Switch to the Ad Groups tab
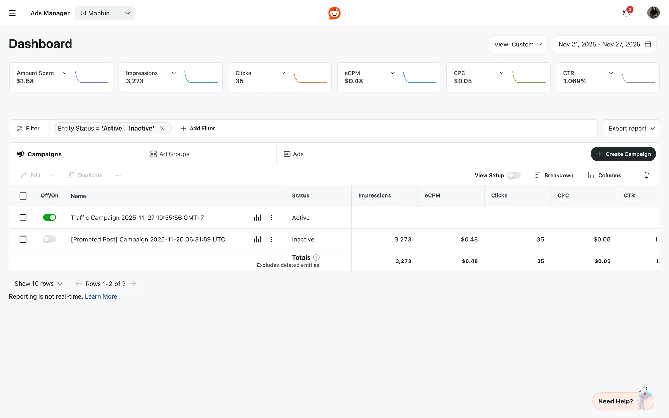The height and width of the screenshot is (418, 669). [170, 154]
